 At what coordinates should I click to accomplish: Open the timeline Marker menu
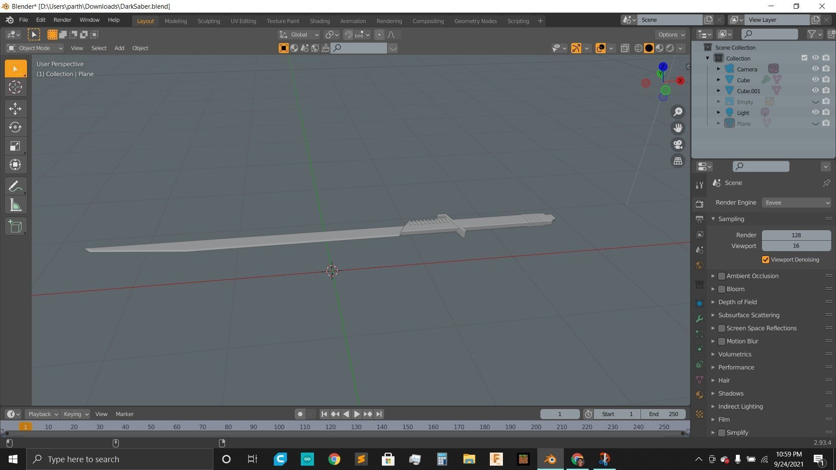125,414
